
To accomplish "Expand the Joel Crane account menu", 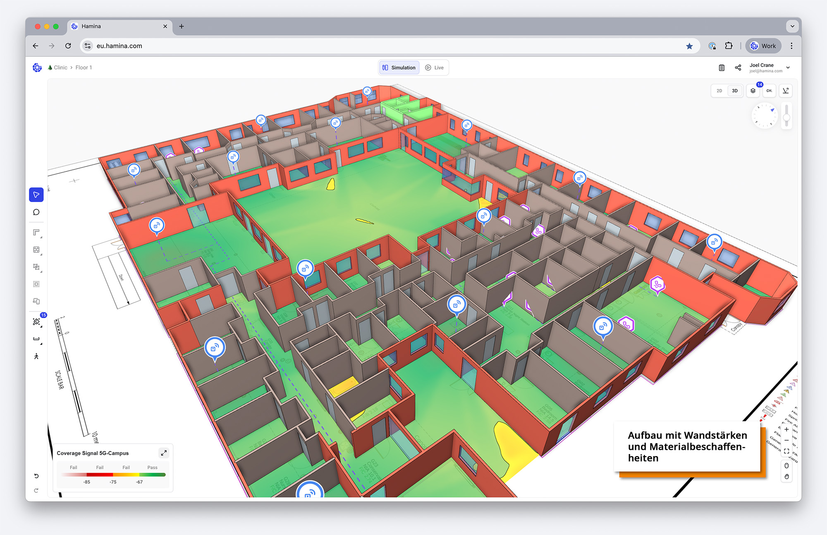I will (788, 68).
